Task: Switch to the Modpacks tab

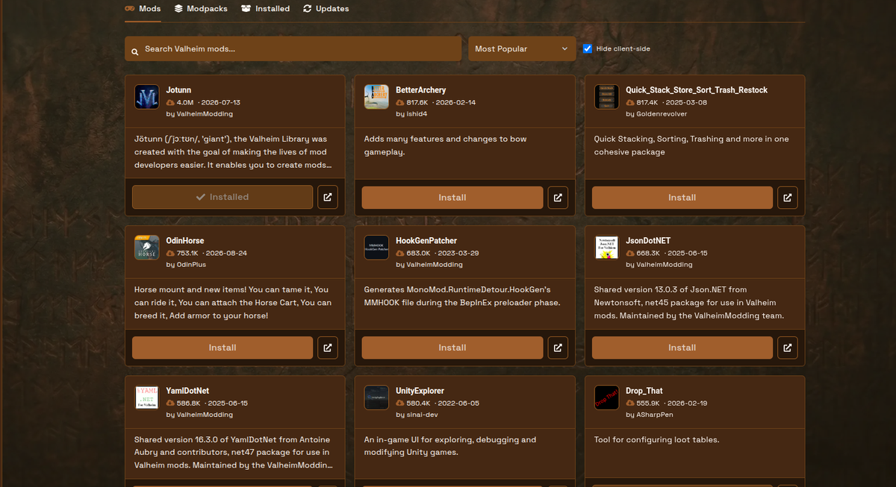Action: click(x=202, y=9)
